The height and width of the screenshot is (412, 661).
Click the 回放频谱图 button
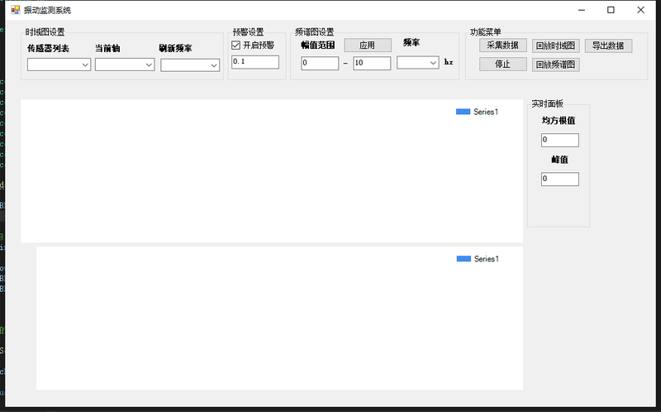point(555,65)
